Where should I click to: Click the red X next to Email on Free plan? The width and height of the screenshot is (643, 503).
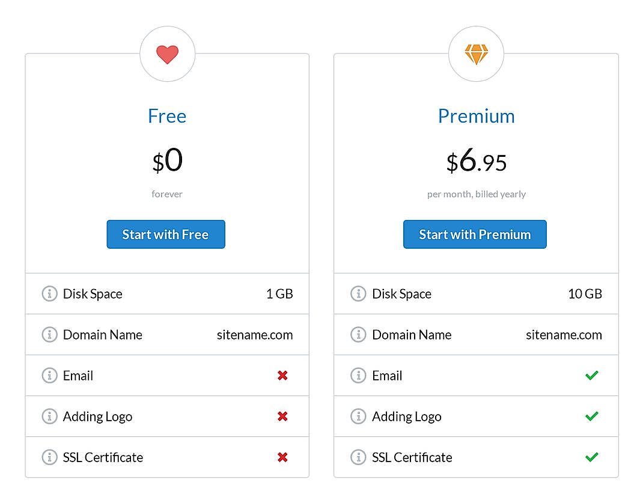pos(282,375)
